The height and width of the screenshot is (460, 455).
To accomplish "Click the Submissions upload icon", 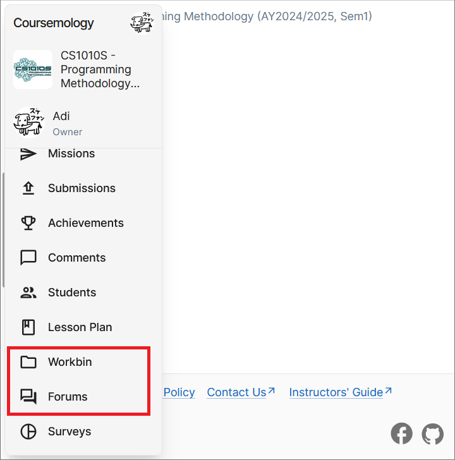I will point(28,188).
